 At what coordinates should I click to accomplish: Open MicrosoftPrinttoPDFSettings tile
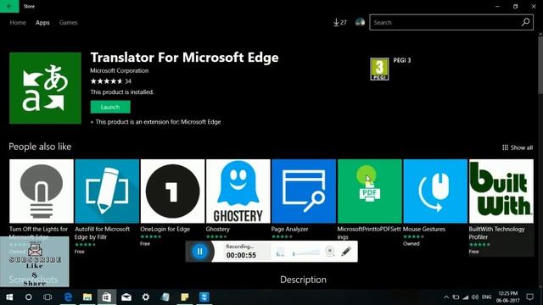[x=370, y=191]
